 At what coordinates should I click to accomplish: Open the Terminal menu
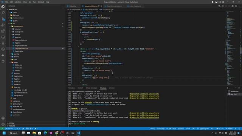(x=41, y=2)
